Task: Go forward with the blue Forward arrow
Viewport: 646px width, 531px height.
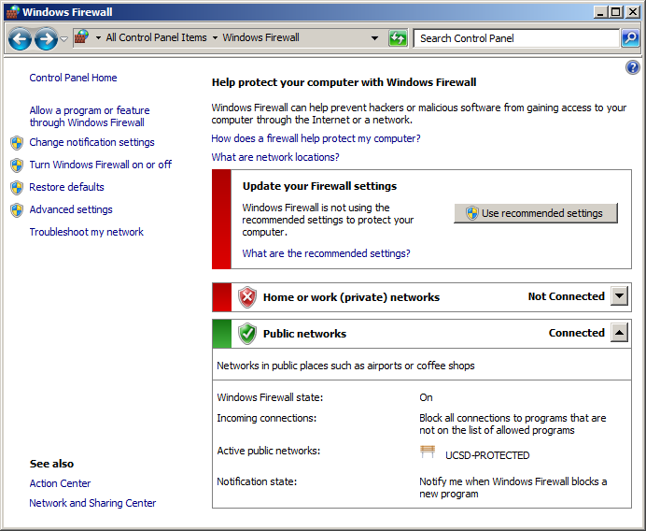Action: [x=46, y=38]
